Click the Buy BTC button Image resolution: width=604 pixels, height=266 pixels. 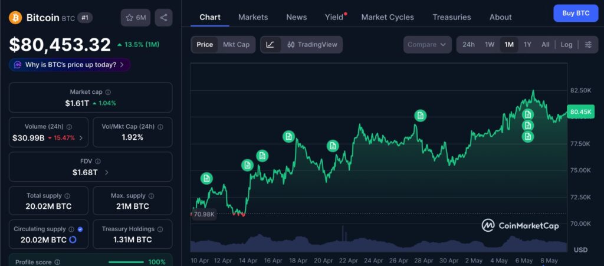(576, 13)
